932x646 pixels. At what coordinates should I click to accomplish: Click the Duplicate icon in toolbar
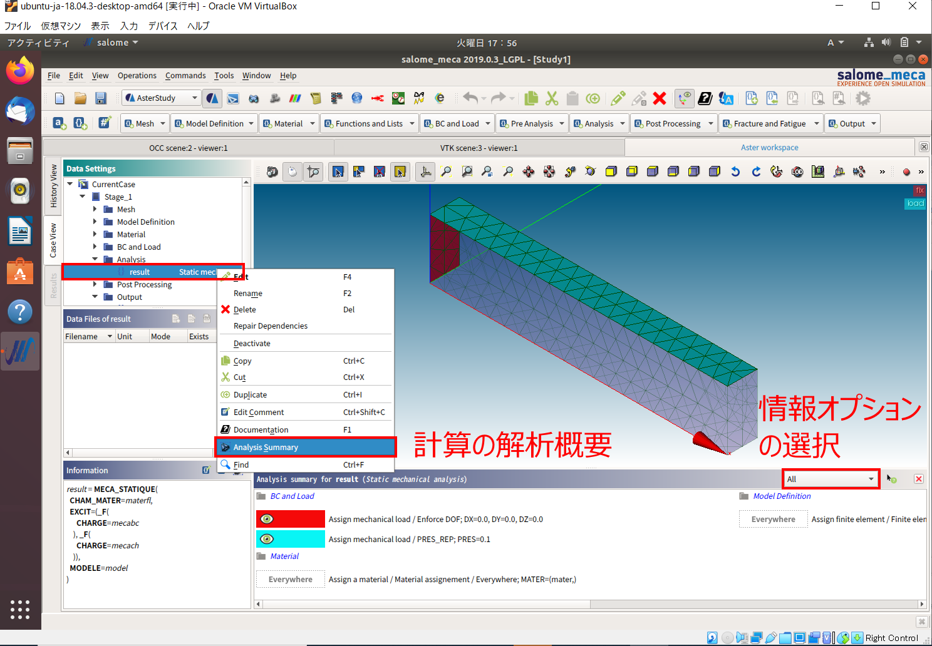pos(593,98)
